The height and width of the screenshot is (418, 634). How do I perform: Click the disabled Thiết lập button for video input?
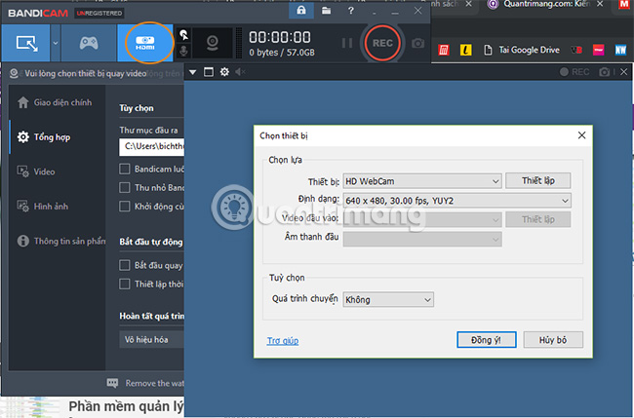(x=537, y=219)
